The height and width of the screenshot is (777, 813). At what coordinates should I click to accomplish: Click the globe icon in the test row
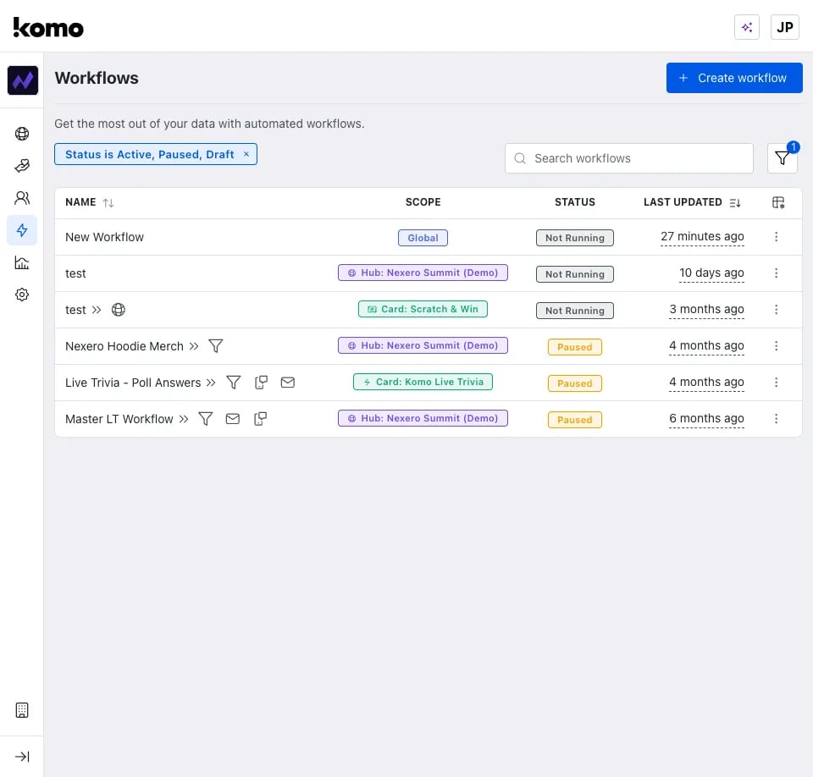coord(119,310)
